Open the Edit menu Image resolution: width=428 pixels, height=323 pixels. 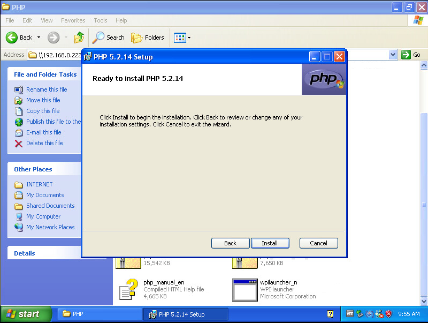coord(27,20)
